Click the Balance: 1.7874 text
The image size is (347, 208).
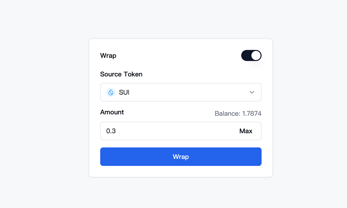(x=238, y=114)
